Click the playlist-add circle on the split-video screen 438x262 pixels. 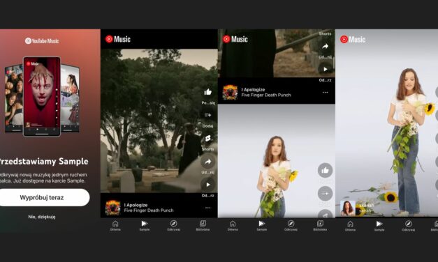pyautogui.click(x=325, y=193)
